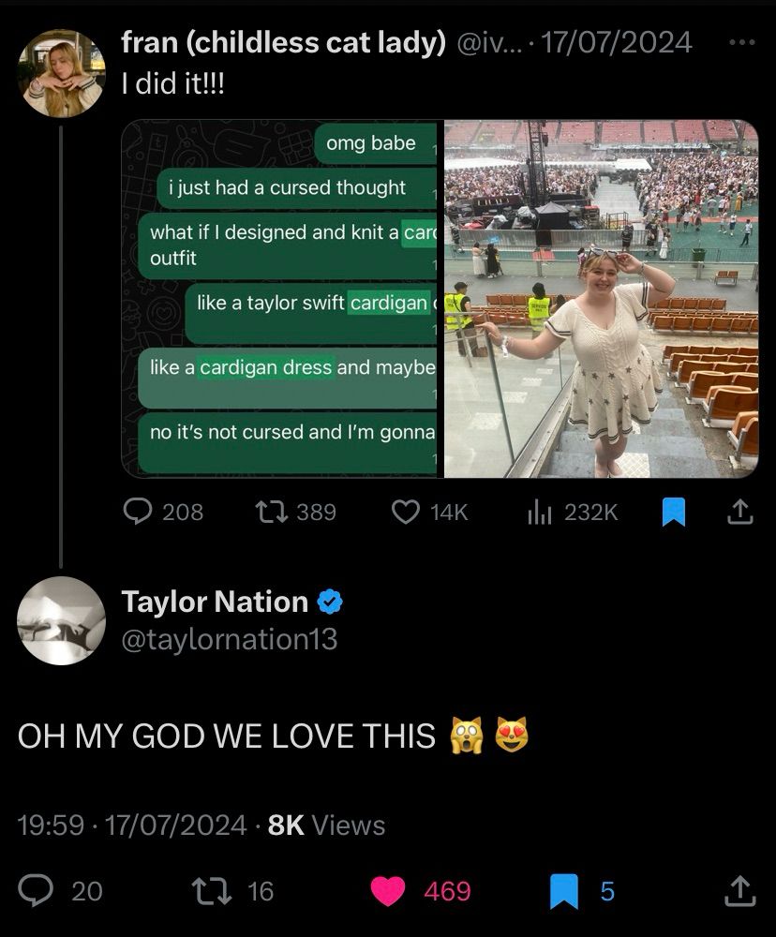Reply to fran's original tweet
This screenshot has width=776, height=937.
pos(139,511)
